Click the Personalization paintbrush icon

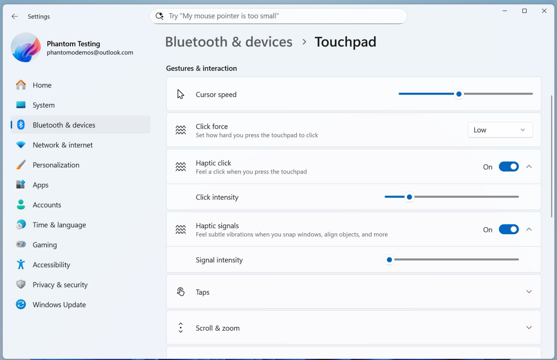(x=21, y=165)
